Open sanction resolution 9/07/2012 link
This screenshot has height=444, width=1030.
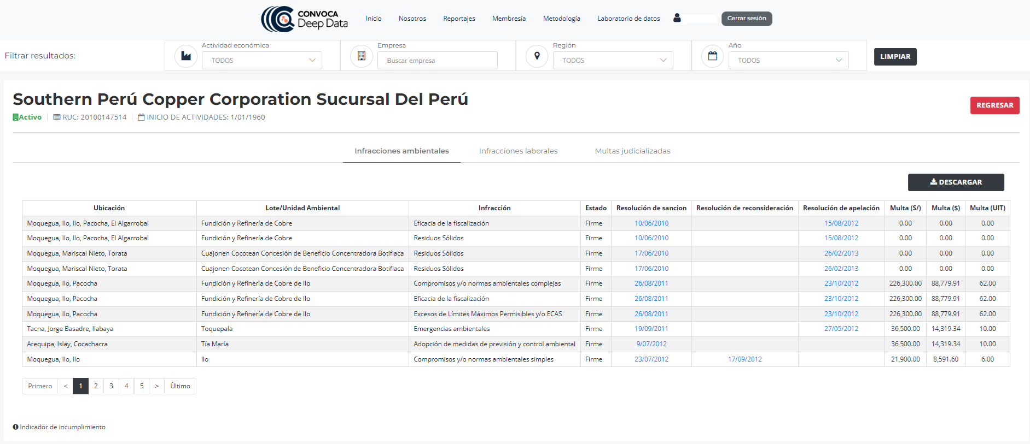click(651, 344)
